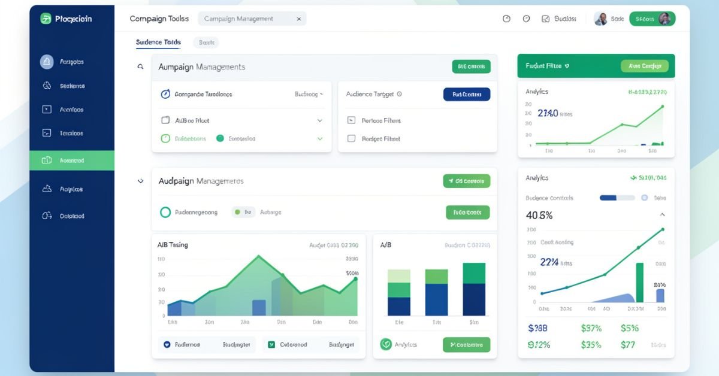The height and width of the screenshot is (376, 719).
Task: Toggle the green dot pill beside Aubarge
Action: coord(243,212)
